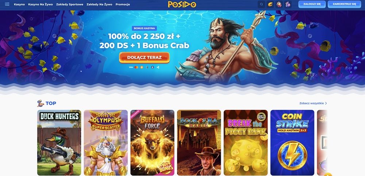365x176 pixels.
Task: Click the red star badge icon
Action: pyautogui.click(x=279, y=4)
